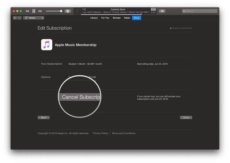
Task: Toggle the repeat icon in the player
Action: [153, 9]
